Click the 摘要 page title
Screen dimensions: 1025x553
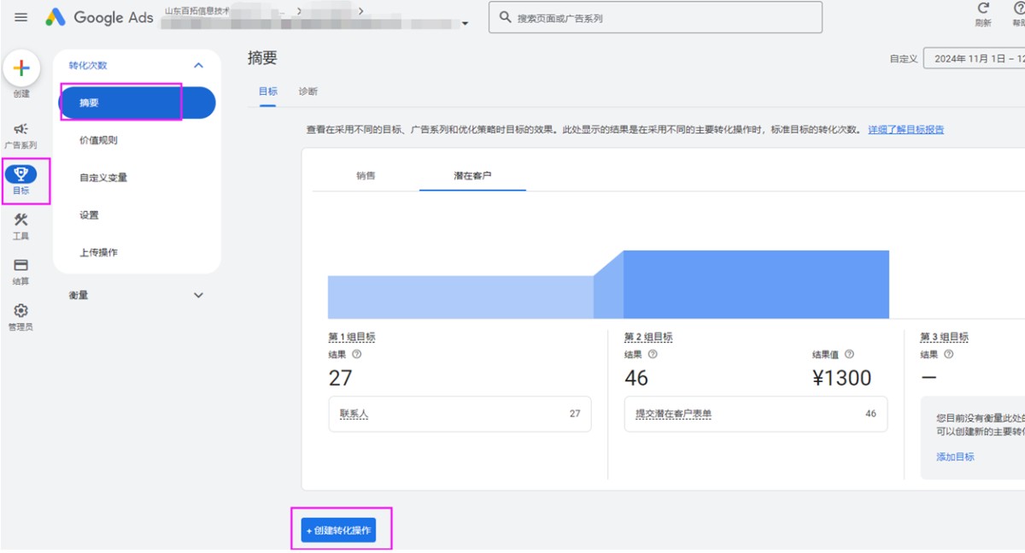[262, 58]
